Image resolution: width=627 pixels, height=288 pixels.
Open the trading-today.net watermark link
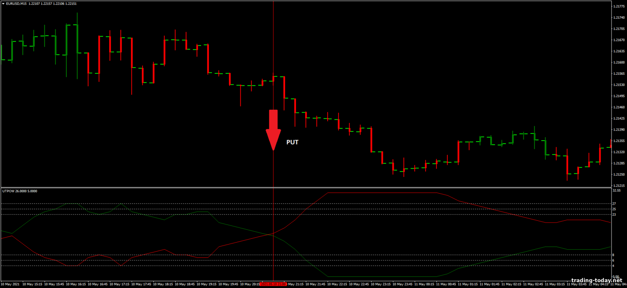(x=596, y=280)
